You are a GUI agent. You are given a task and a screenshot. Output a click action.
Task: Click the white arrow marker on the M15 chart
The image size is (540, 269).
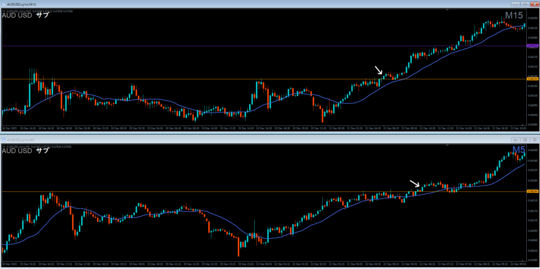(379, 71)
